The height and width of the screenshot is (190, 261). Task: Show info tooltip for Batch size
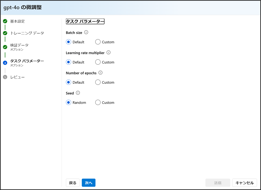(x=86, y=32)
